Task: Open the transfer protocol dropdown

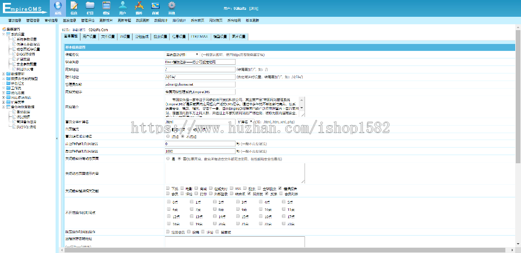Action: [x=182, y=54]
